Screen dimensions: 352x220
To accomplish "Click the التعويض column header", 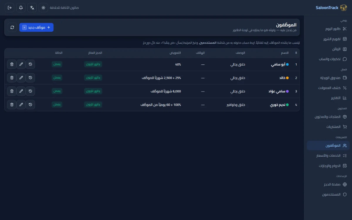I will [x=175, y=53].
